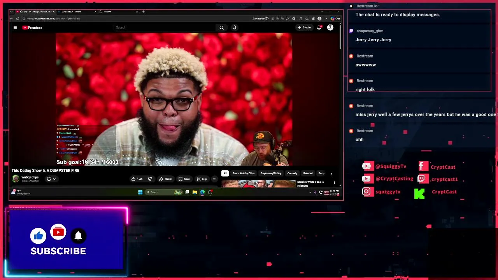Toggle Wubby Clips notification bell

click(49, 179)
